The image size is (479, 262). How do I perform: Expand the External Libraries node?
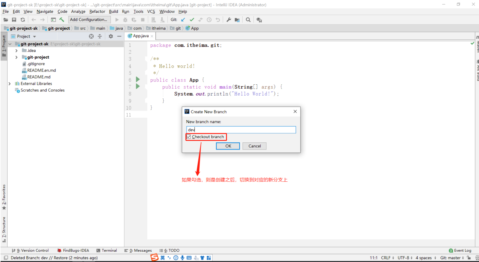(x=10, y=84)
